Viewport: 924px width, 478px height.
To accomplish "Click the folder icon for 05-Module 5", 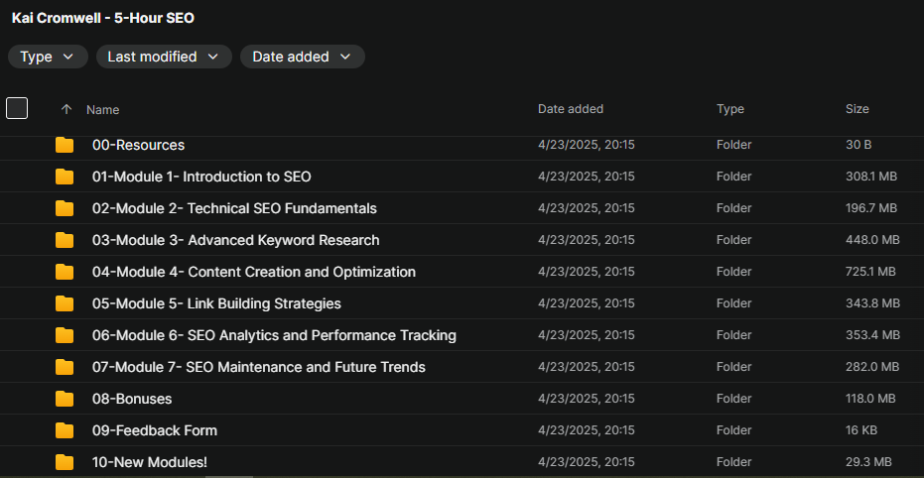I will click(65, 303).
